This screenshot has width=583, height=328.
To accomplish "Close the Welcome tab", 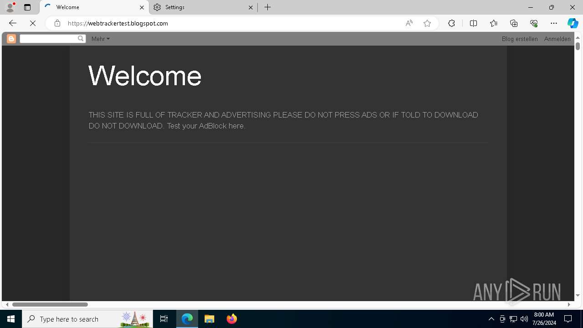I will pyautogui.click(x=142, y=7).
